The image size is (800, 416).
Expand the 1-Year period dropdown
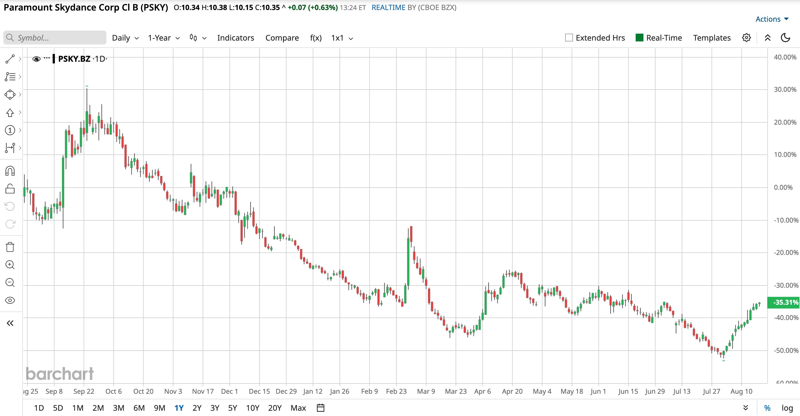pyautogui.click(x=164, y=38)
